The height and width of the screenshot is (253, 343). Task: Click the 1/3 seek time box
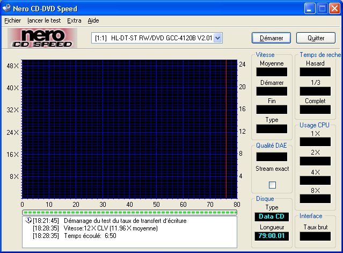315,91
